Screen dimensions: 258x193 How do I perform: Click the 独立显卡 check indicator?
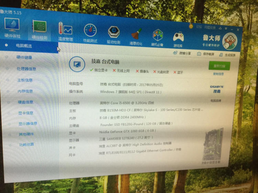tap(99, 70)
